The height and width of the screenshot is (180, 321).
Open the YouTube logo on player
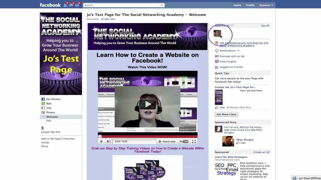coord(184,141)
